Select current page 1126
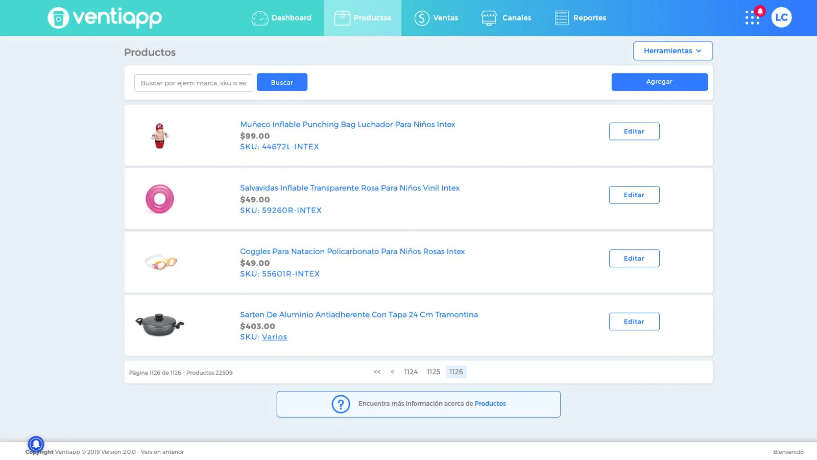 click(x=456, y=372)
